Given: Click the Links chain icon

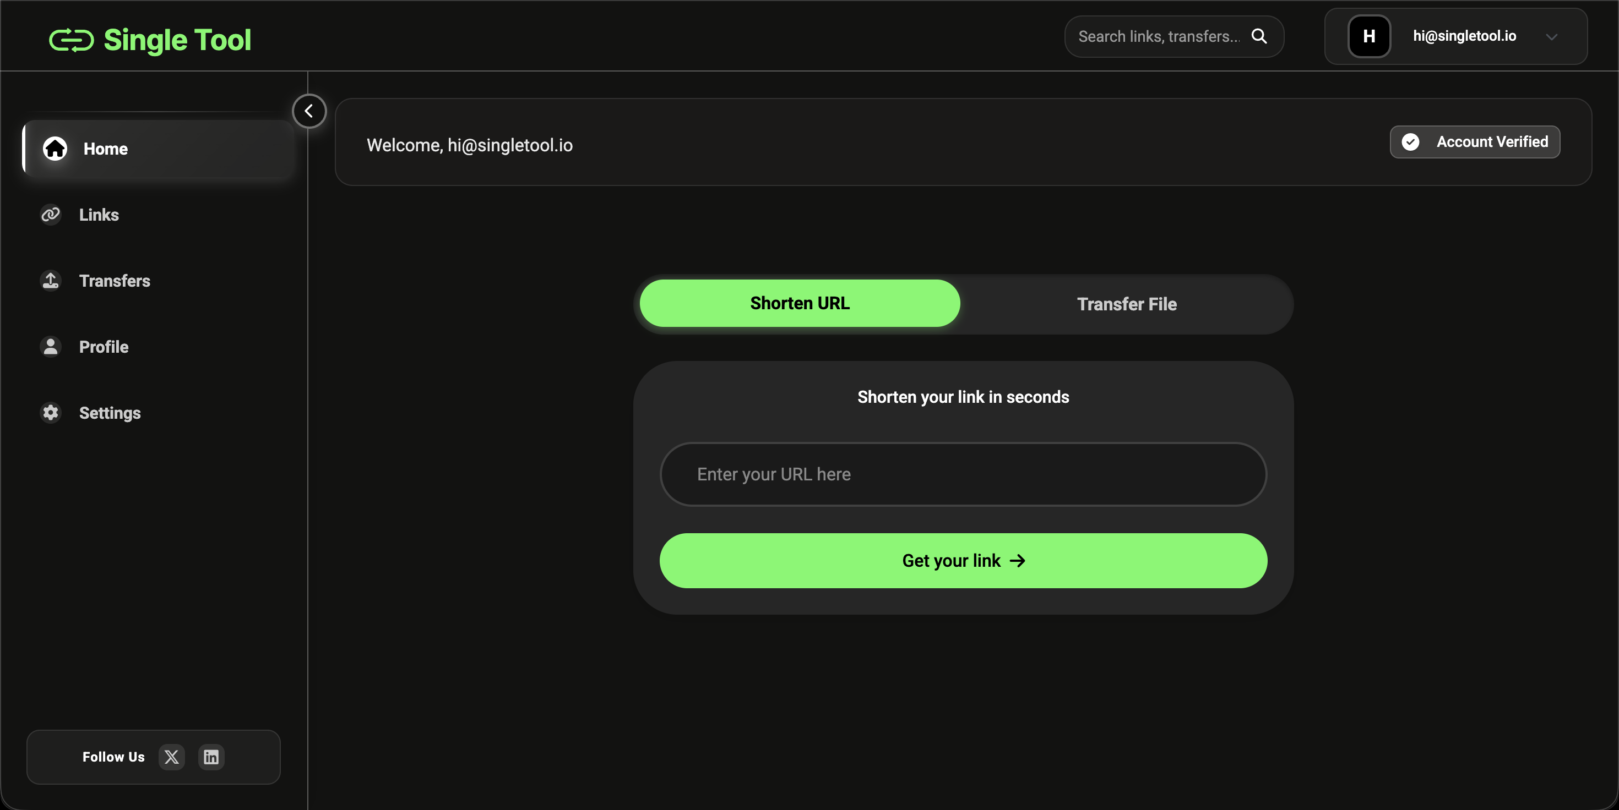Looking at the screenshot, I should (x=50, y=215).
